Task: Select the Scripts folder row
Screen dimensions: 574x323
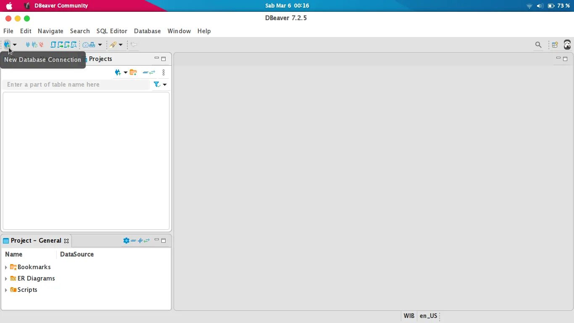Action: tap(24, 290)
